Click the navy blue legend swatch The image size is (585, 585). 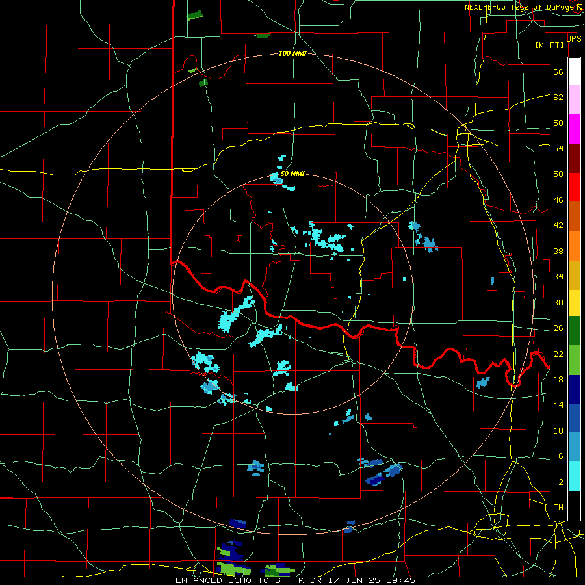tap(574, 389)
